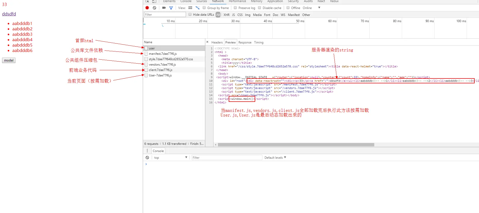Click the Name column header
Screen dimensions: 479x213
click(x=174, y=42)
